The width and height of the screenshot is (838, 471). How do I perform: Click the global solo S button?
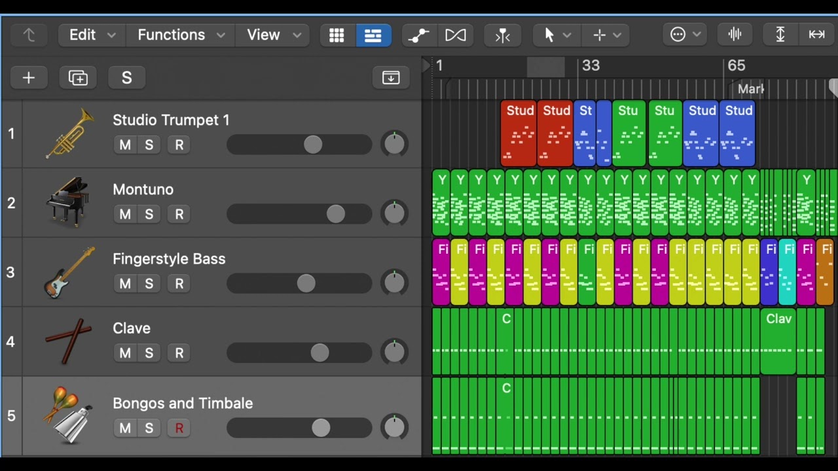tap(127, 78)
